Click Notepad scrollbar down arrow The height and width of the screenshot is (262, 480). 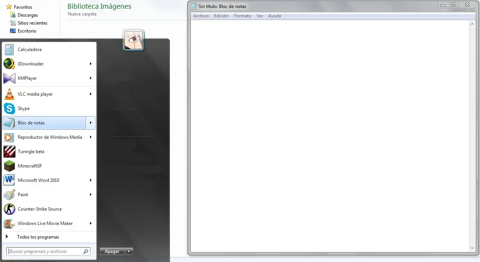click(x=472, y=248)
